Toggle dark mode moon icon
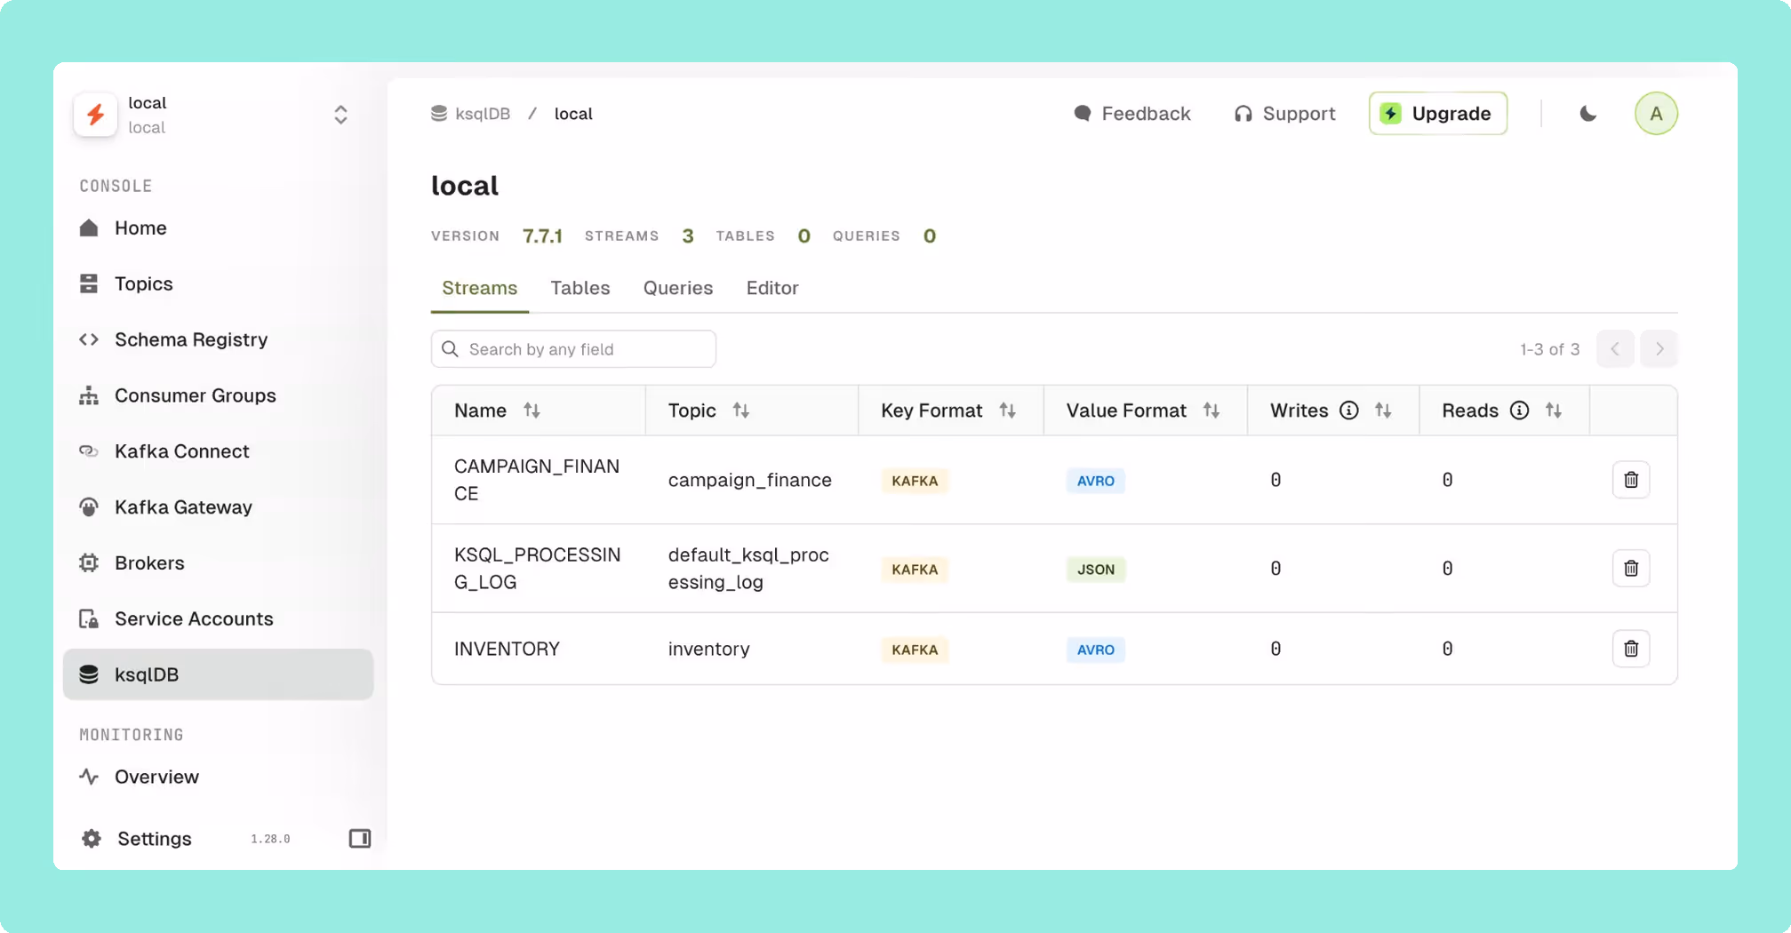1791x933 pixels. 1587,114
